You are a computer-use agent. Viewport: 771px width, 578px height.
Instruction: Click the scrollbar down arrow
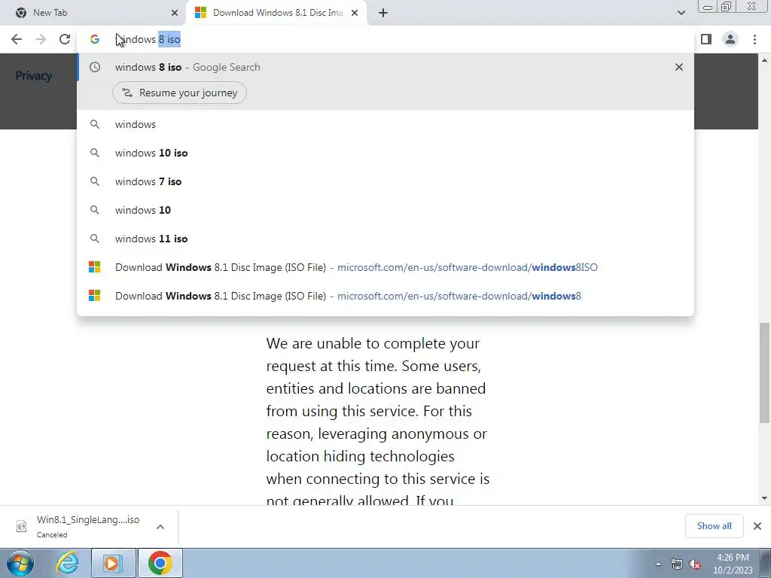click(765, 498)
